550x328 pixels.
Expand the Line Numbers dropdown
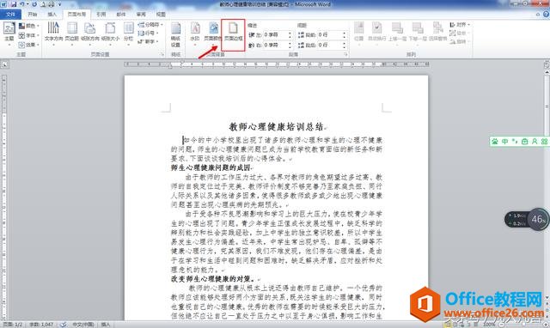coord(149,33)
